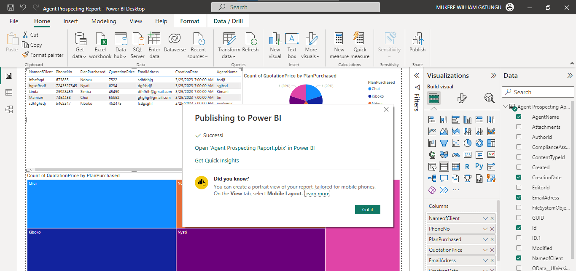Viewport: 576px width, 271px height.
Task: Follow the Learn more link
Action: 317,194
